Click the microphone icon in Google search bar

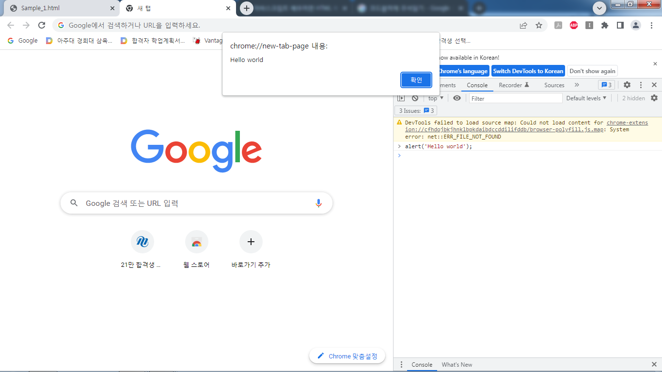[x=318, y=203]
